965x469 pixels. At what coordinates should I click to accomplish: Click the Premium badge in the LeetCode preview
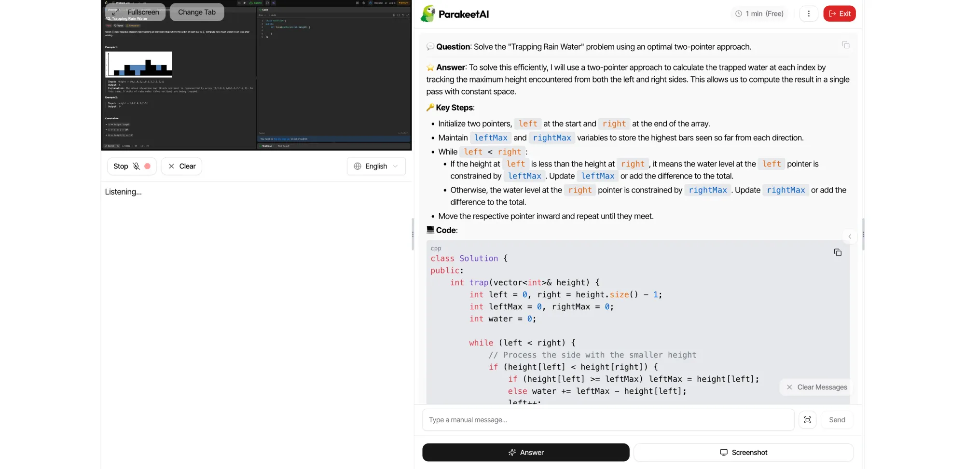point(403,3)
